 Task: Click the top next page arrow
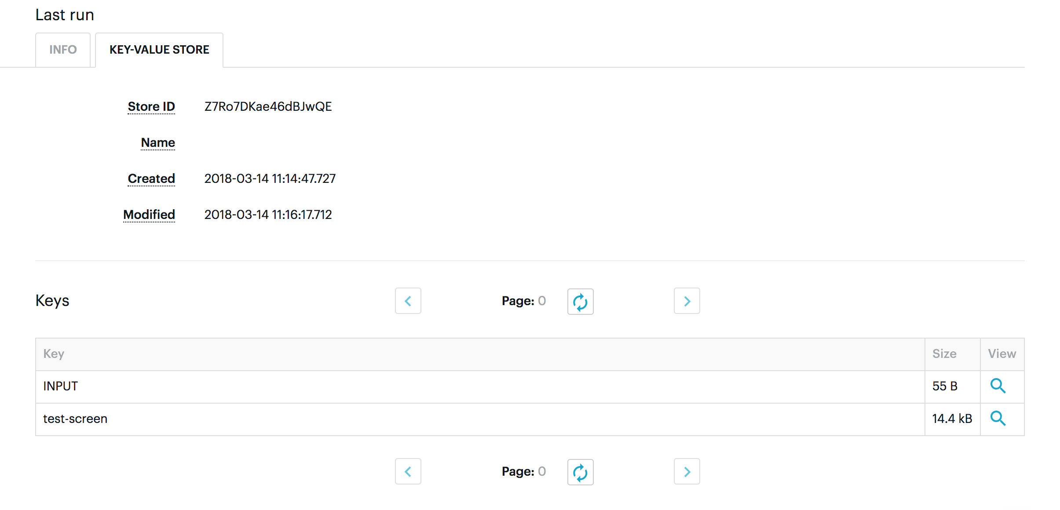(687, 301)
